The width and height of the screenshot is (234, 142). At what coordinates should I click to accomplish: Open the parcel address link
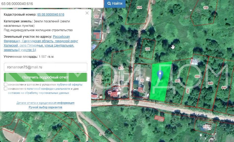pyautogui.click(x=41, y=43)
